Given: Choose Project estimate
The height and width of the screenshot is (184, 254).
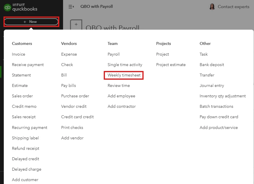Looking at the screenshot, I should [x=171, y=65].
